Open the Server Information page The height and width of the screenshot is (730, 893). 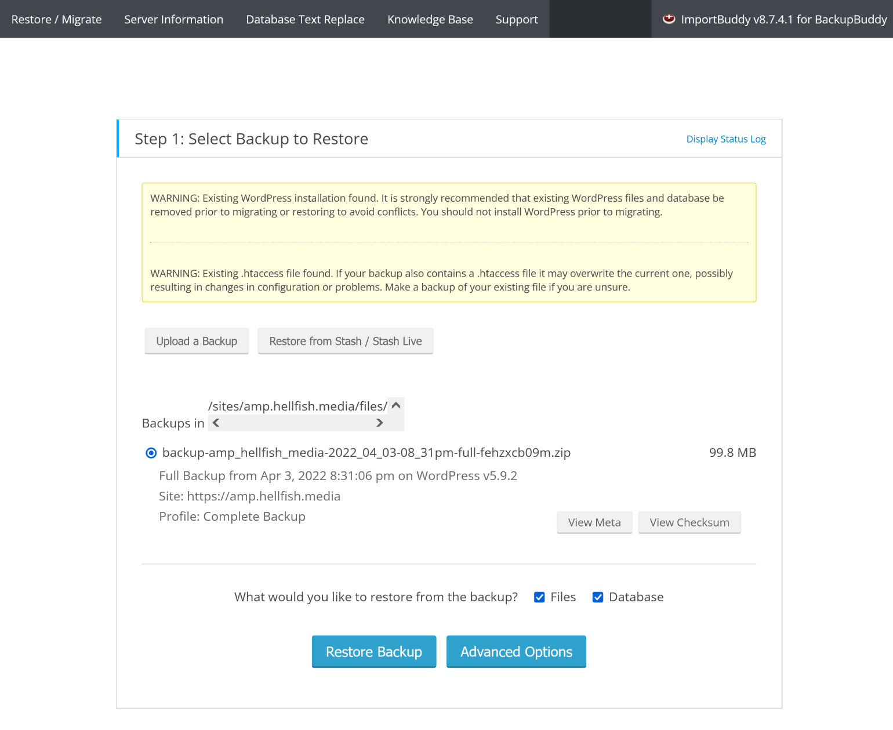(173, 19)
